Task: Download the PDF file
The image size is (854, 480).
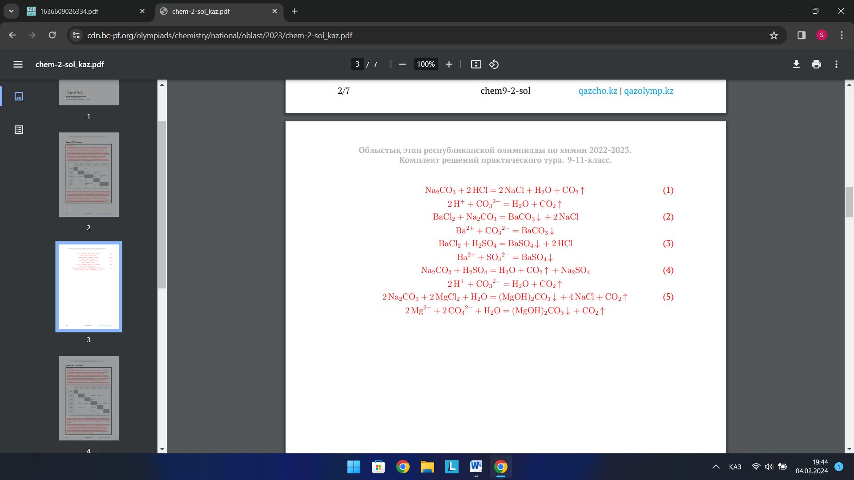Action: [x=796, y=64]
